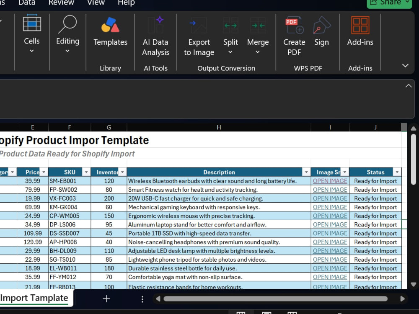The image size is (419, 314).
Task: Open image link for FP-SW002 row
Action: pos(330,190)
